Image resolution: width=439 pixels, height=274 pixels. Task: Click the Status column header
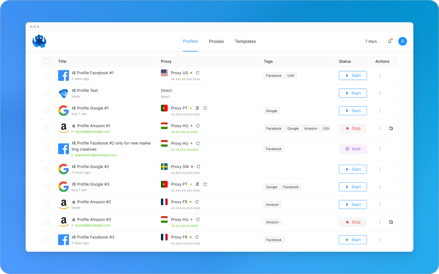coord(345,61)
